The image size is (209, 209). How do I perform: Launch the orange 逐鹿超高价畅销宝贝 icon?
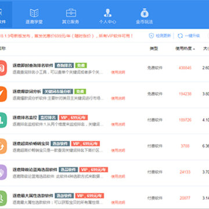tap(3, 146)
